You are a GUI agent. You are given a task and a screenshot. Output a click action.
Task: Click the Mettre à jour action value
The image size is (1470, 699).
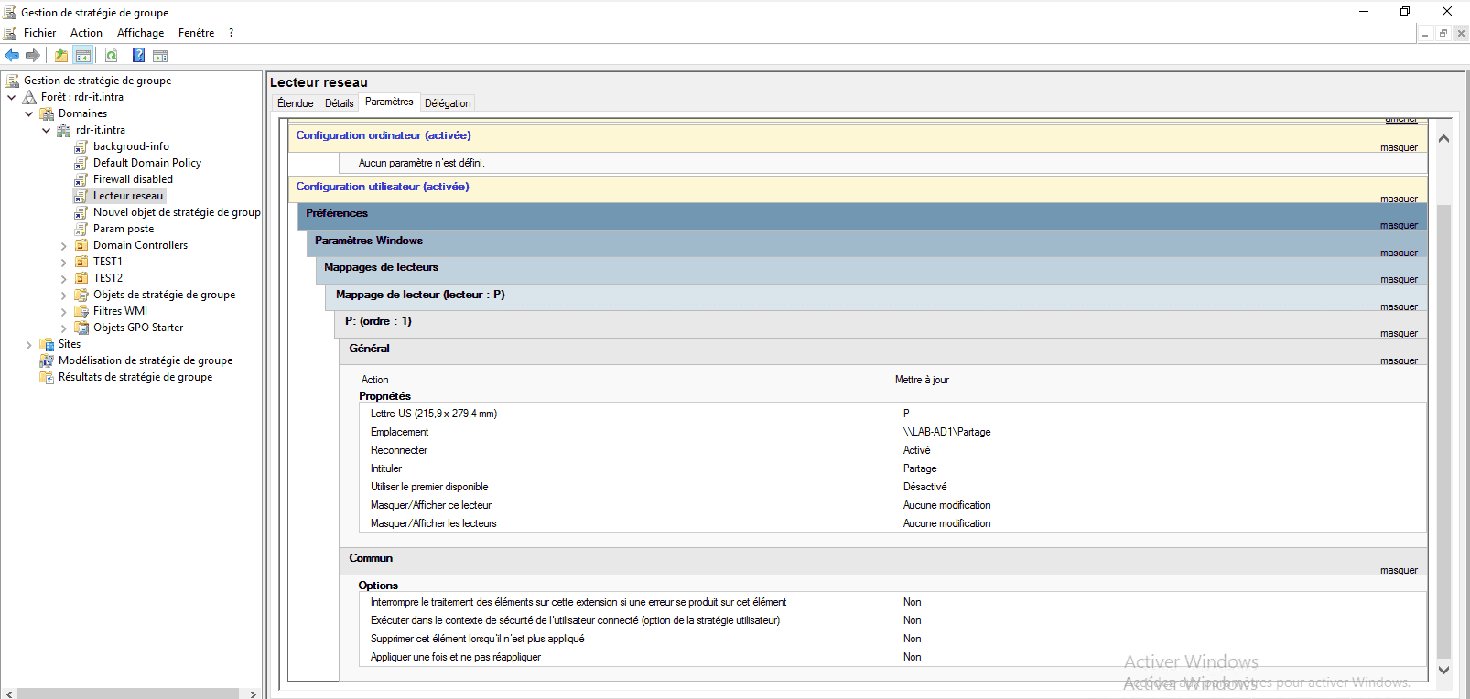(x=922, y=380)
